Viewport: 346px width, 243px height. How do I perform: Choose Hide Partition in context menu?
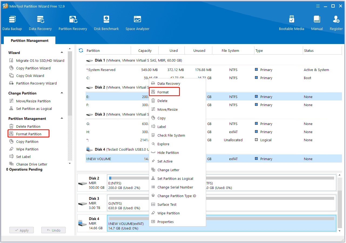pyautogui.click(x=177, y=153)
